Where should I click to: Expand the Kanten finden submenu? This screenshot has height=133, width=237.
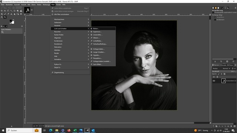(70, 35)
